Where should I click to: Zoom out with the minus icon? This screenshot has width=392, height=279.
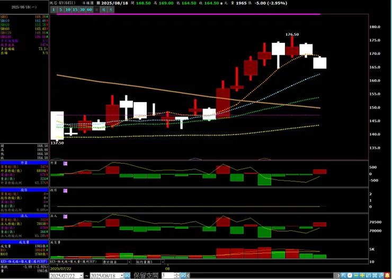(x=356, y=275)
